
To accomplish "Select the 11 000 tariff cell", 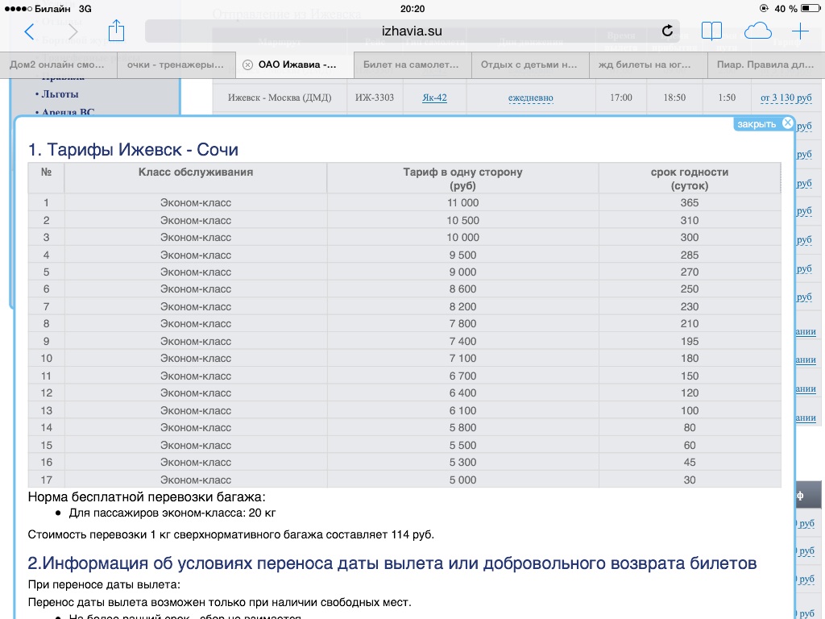I will [463, 202].
